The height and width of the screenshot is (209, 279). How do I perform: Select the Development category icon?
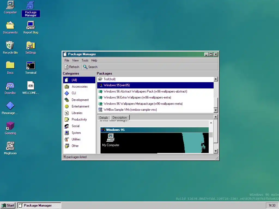tap(67, 100)
